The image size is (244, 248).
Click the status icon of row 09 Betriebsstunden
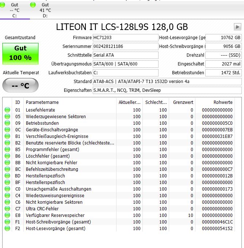[x=7, y=123]
